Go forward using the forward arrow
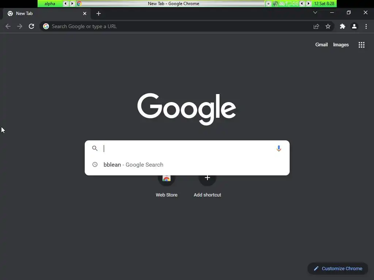The height and width of the screenshot is (280, 374). (x=20, y=26)
